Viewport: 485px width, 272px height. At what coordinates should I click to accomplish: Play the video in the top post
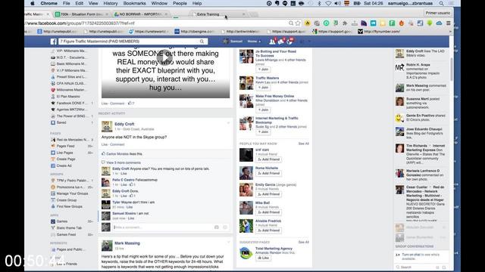tap(164, 57)
